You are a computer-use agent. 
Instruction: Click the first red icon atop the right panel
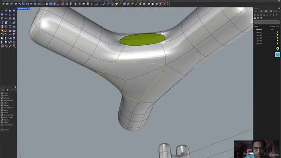coord(256,11)
